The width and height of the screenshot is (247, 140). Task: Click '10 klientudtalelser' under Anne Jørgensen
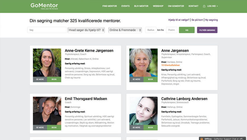pos(171,65)
